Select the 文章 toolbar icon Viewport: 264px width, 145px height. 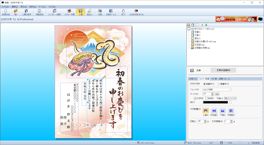click(x=81, y=12)
